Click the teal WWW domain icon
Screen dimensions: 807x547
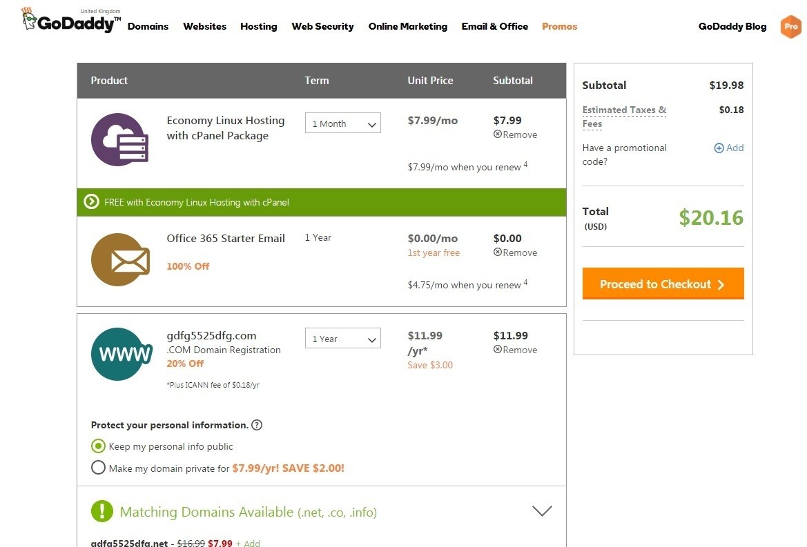[121, 354]
